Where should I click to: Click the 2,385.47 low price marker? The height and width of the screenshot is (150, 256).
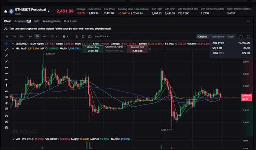coord(165,130)
